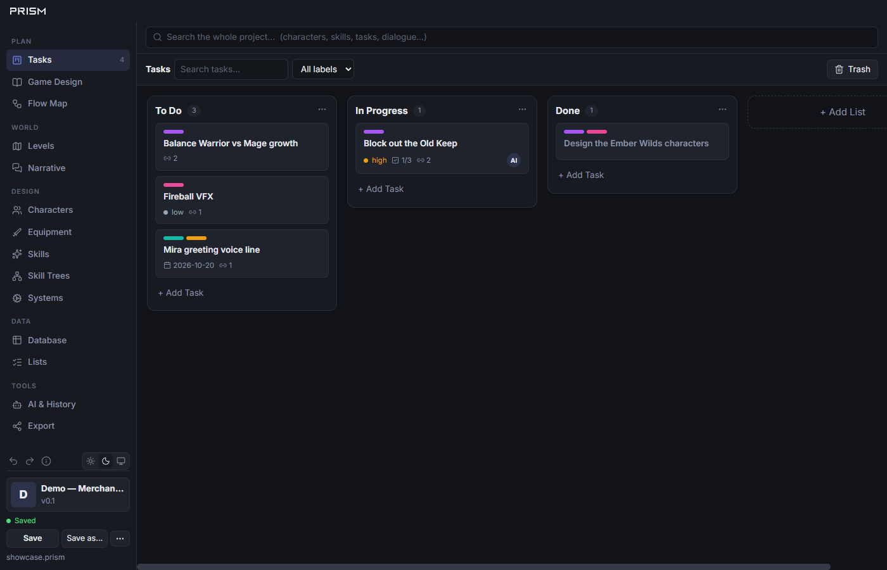887x570 pixels.
Task: Click the Save button
Action: tap(32, 538)
